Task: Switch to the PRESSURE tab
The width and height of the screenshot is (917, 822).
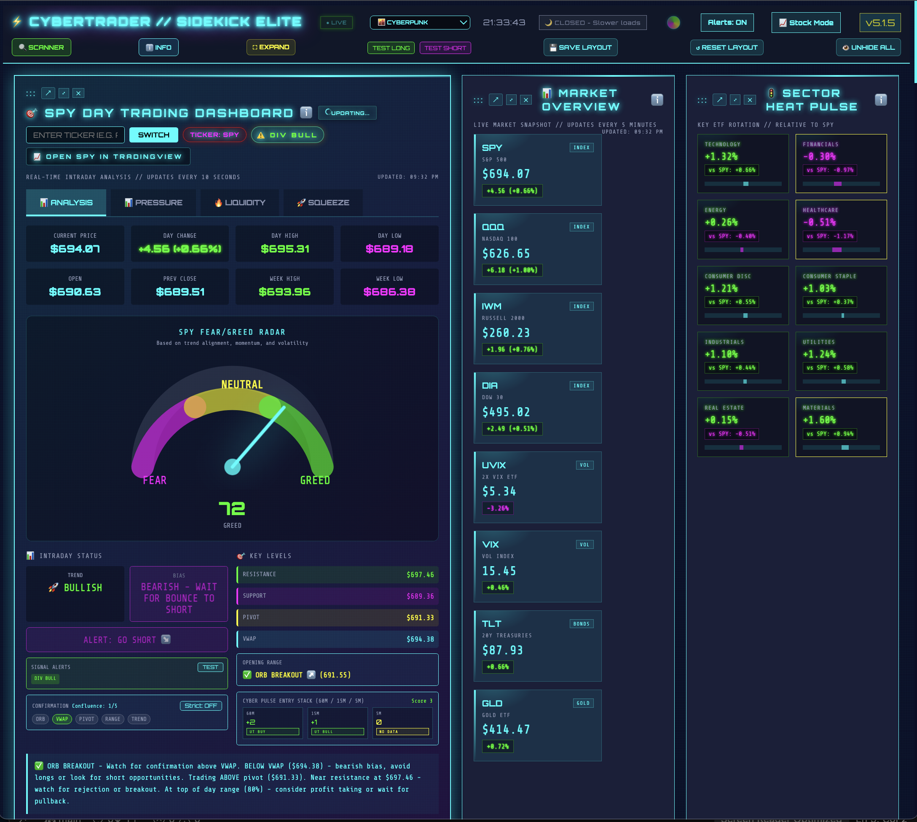Action: pyautogui.click(x=153, y=202)
